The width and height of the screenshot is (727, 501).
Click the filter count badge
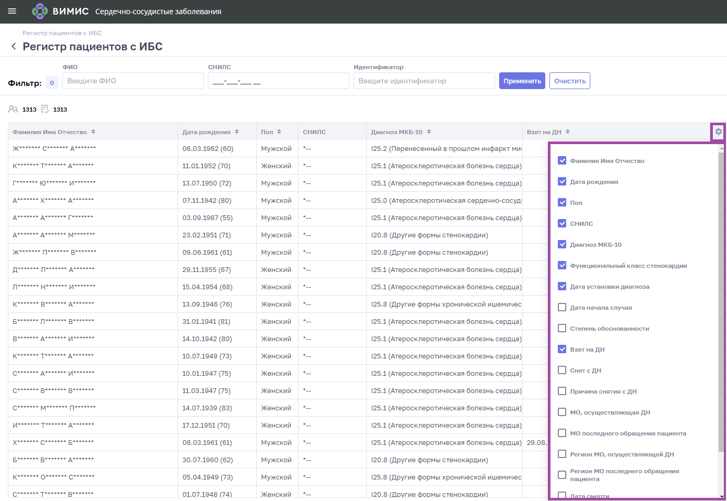52,83
